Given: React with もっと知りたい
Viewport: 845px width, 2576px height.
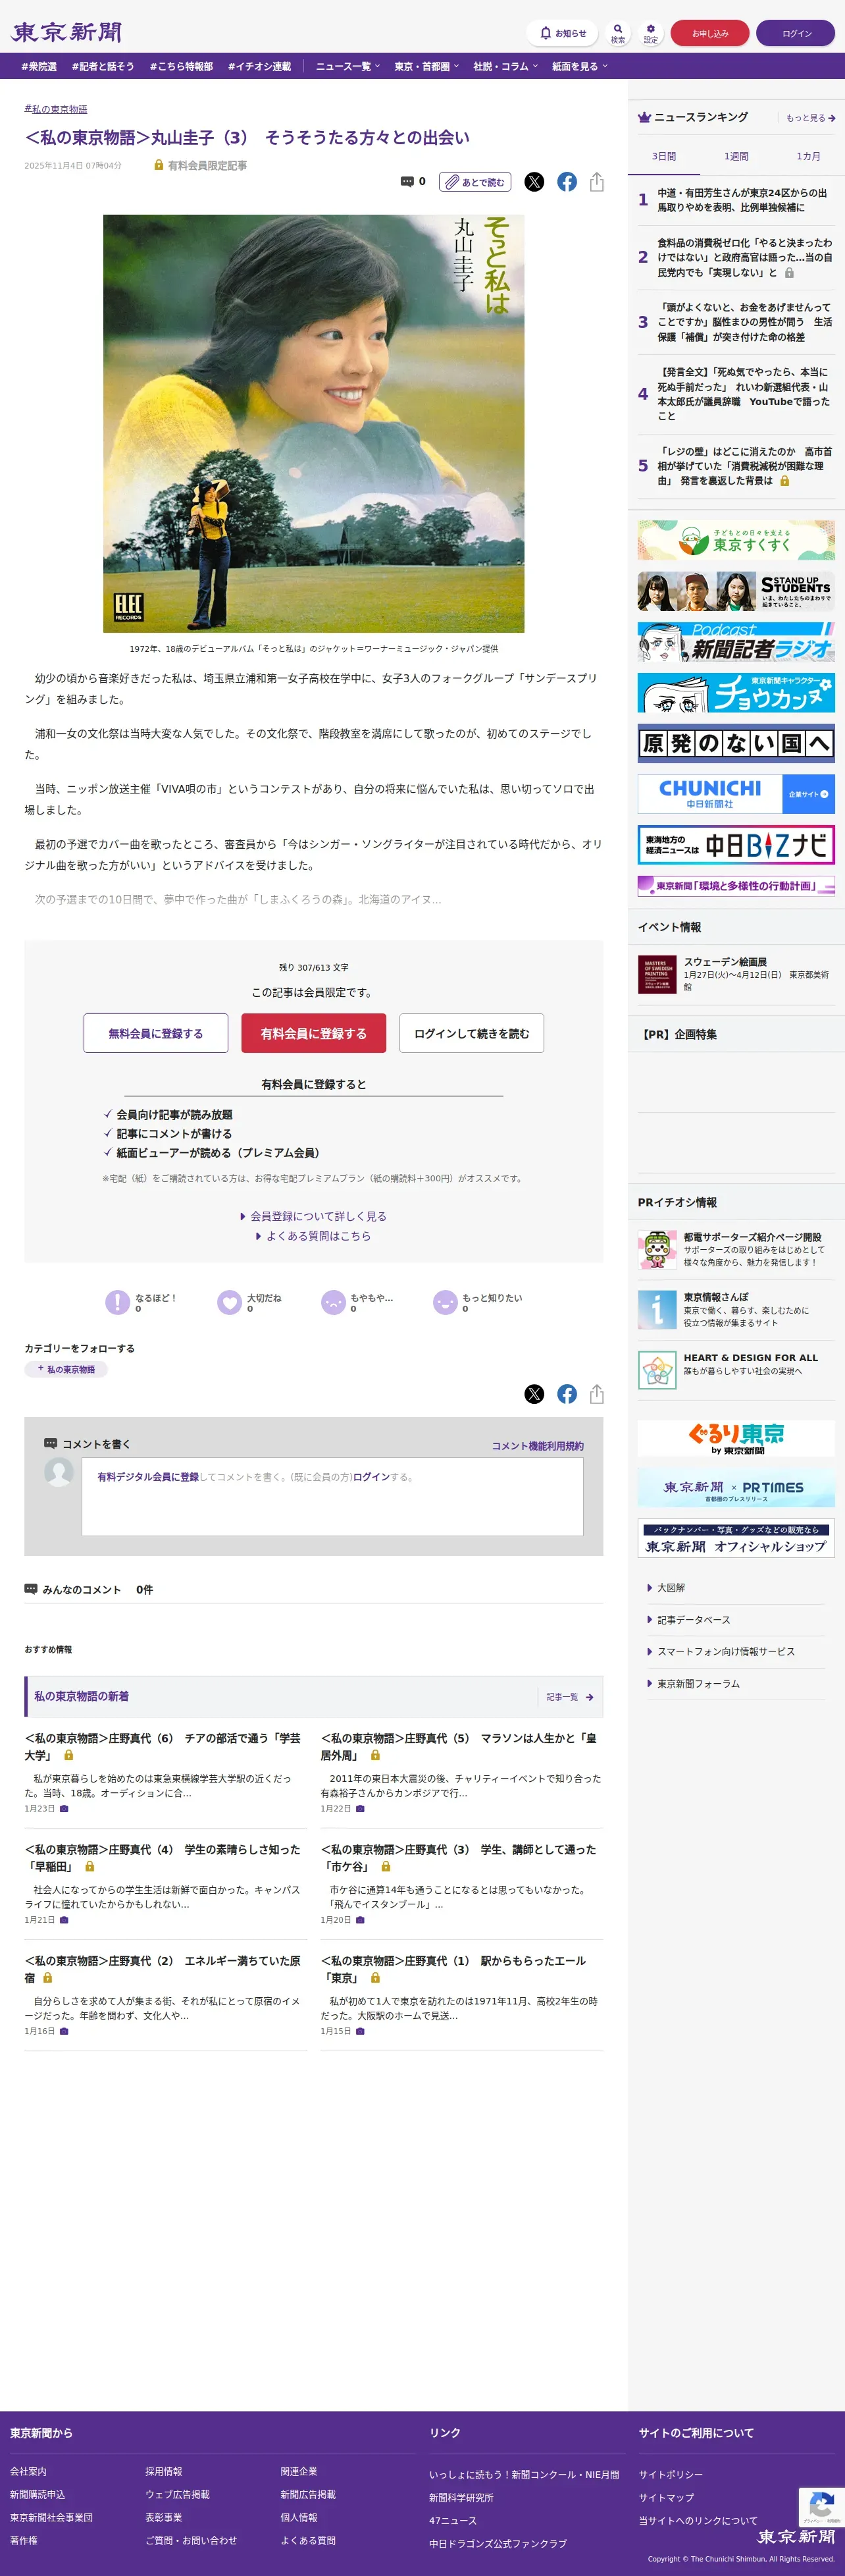Looking at the screenshot, I should point(477,1302).
